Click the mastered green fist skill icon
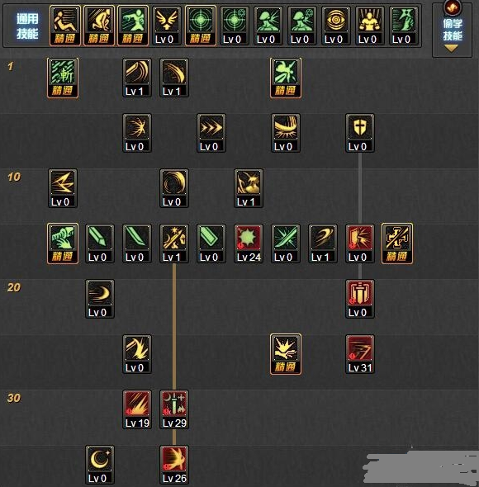 [x=63, y=243]
